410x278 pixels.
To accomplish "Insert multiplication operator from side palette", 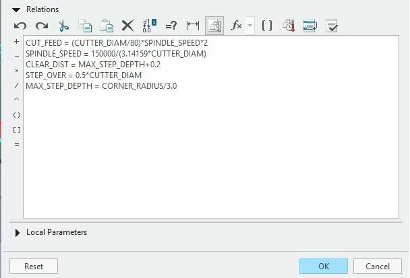I will coord(16,71).
